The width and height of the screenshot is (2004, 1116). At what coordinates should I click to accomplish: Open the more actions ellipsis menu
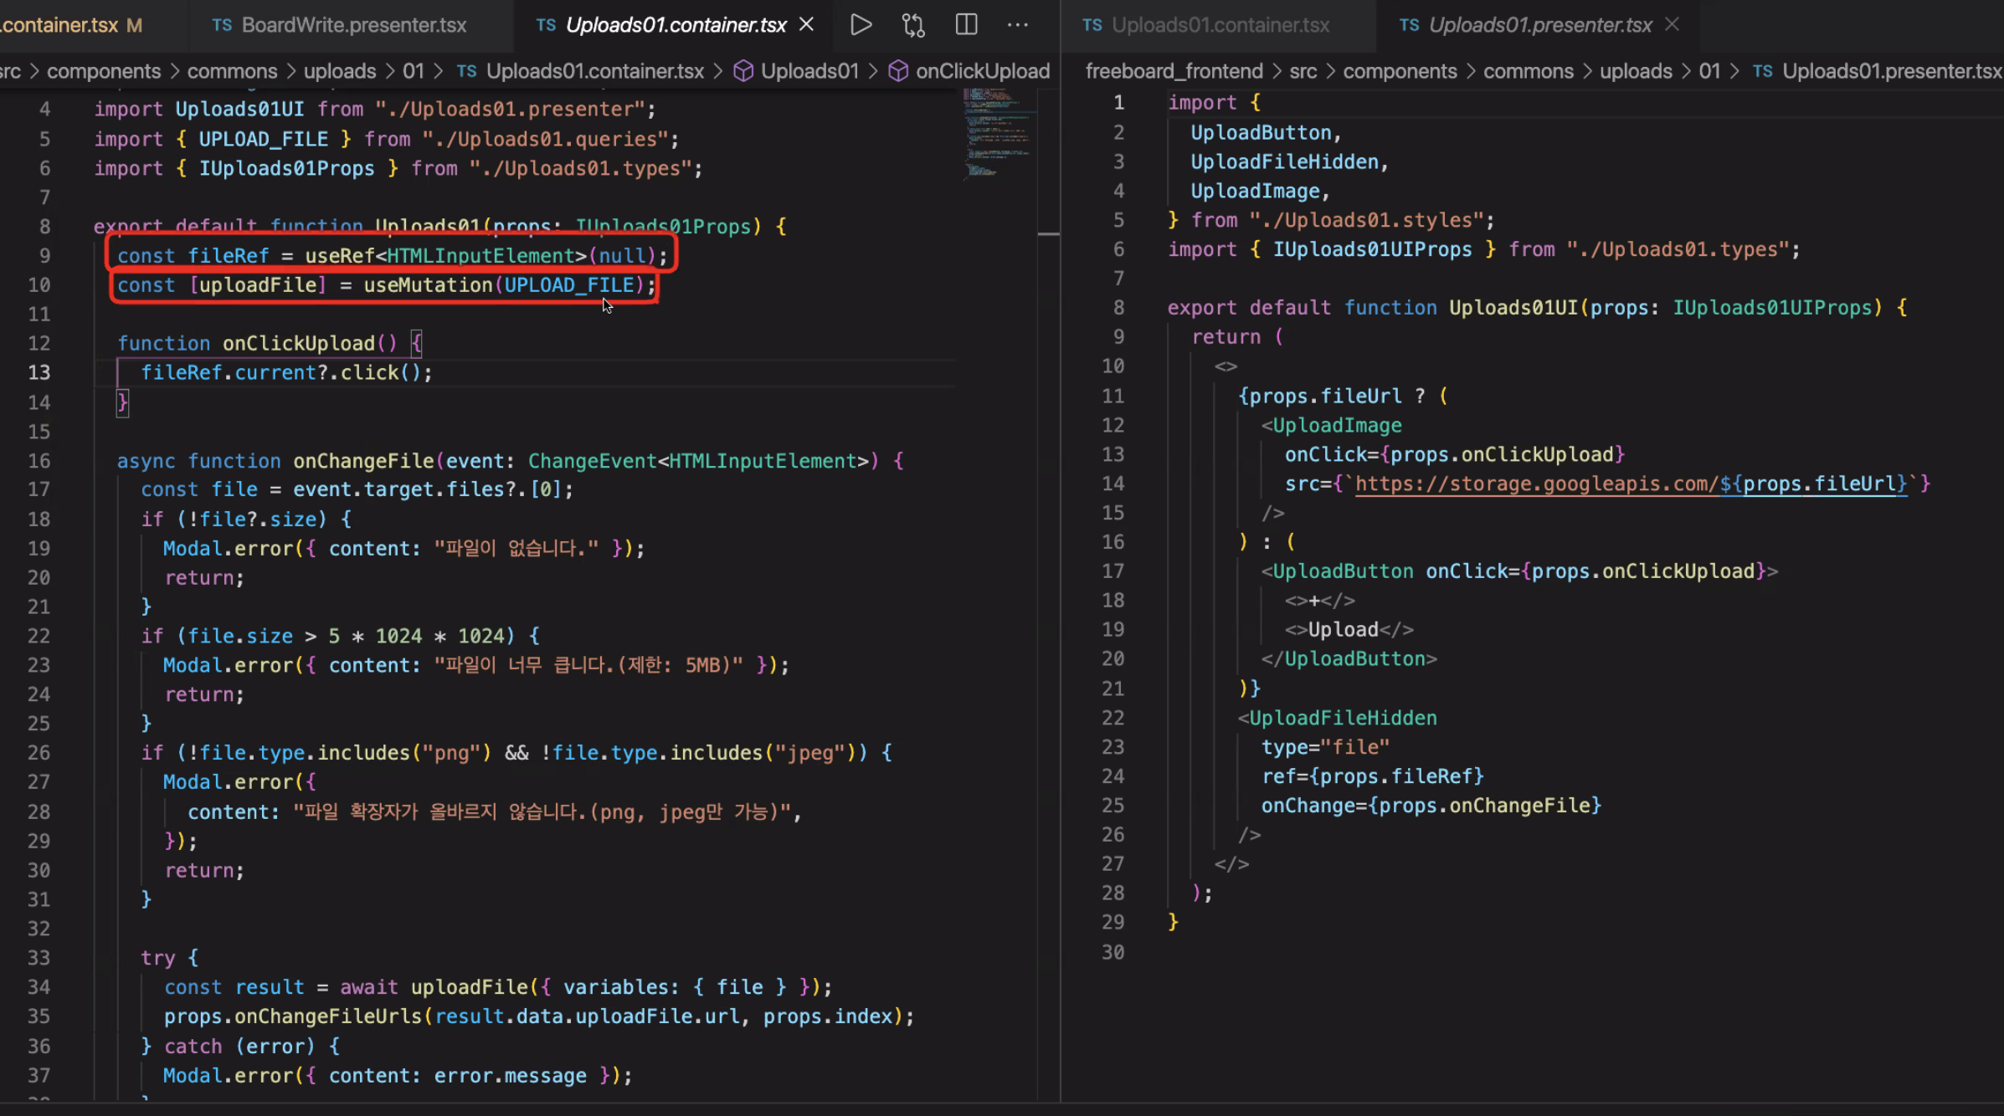pyautogui.click(x=1018, y=24)
